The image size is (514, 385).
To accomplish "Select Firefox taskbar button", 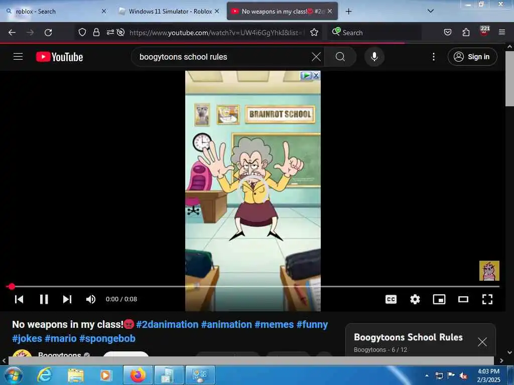I will pos(138,375).
